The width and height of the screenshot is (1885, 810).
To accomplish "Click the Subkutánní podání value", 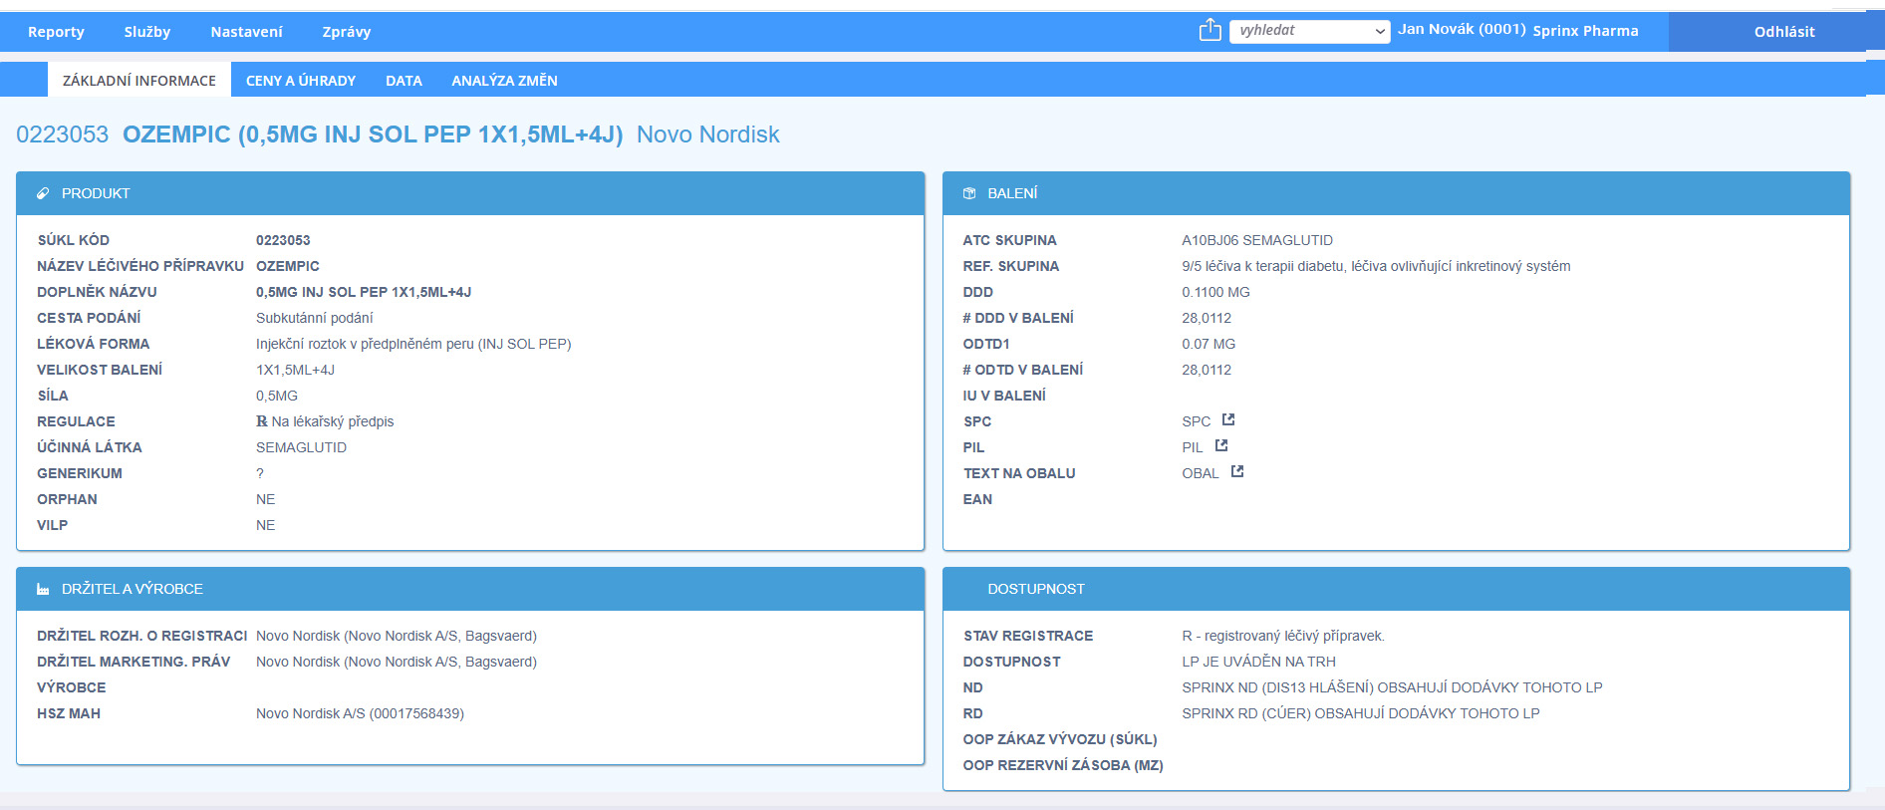I will point(315,318).
